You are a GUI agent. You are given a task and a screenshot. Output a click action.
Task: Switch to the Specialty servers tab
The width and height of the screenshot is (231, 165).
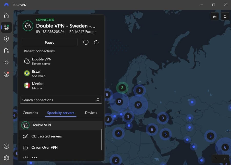click(x=61, y=113)
